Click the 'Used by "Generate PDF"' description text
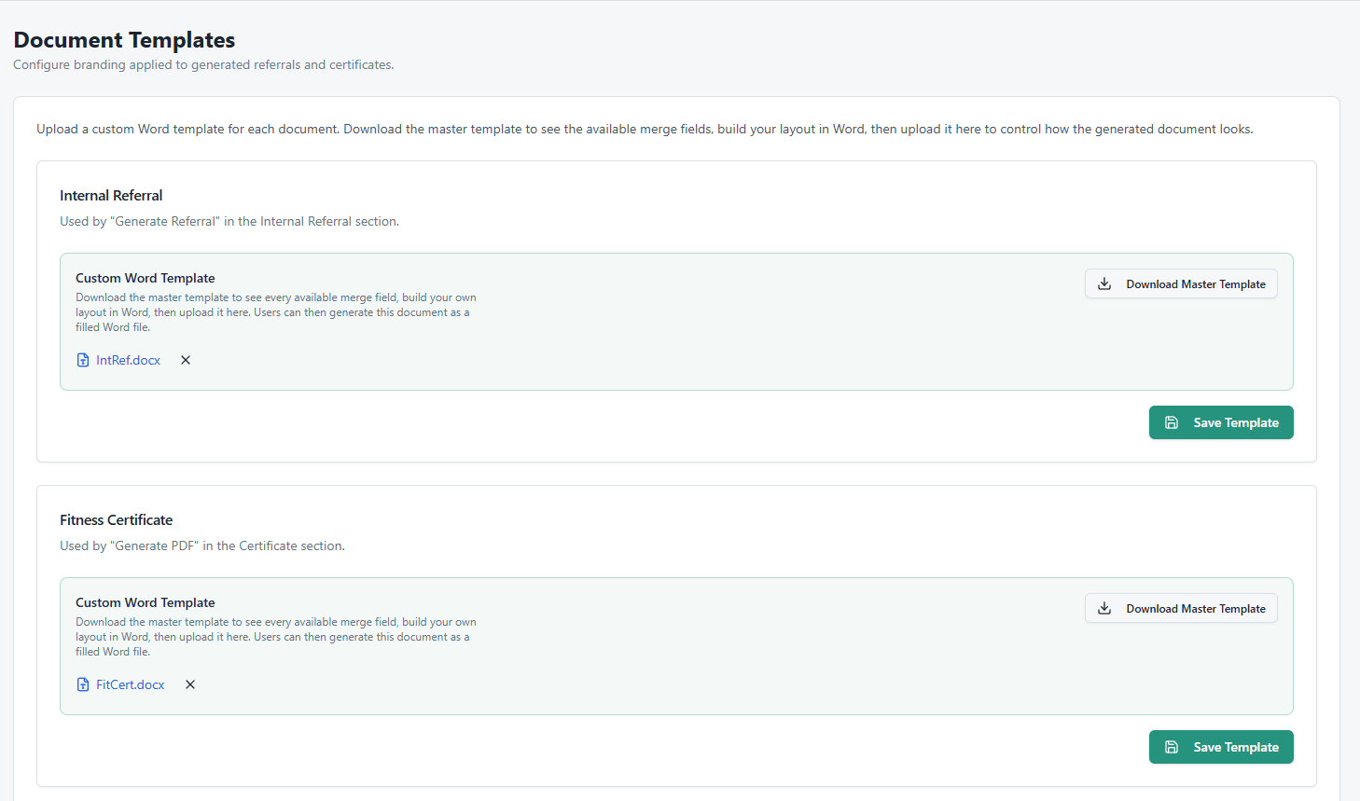 (x=202, y=546)
